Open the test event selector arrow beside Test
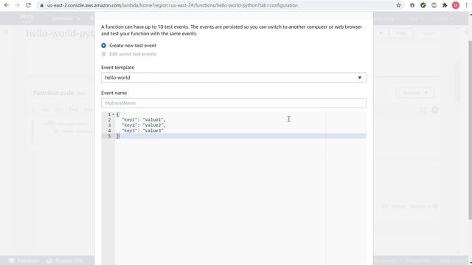472x265 pixels. click(381, 33)
